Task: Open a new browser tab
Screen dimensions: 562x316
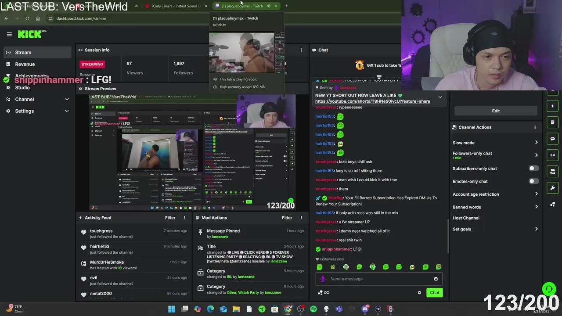Action: coord(286,6)
